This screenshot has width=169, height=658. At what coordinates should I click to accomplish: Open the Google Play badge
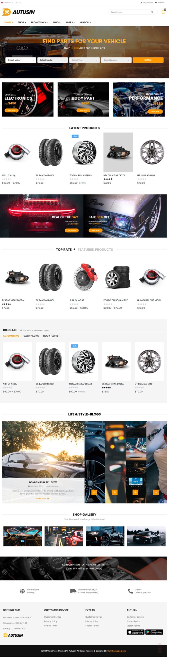pos(154,632)
